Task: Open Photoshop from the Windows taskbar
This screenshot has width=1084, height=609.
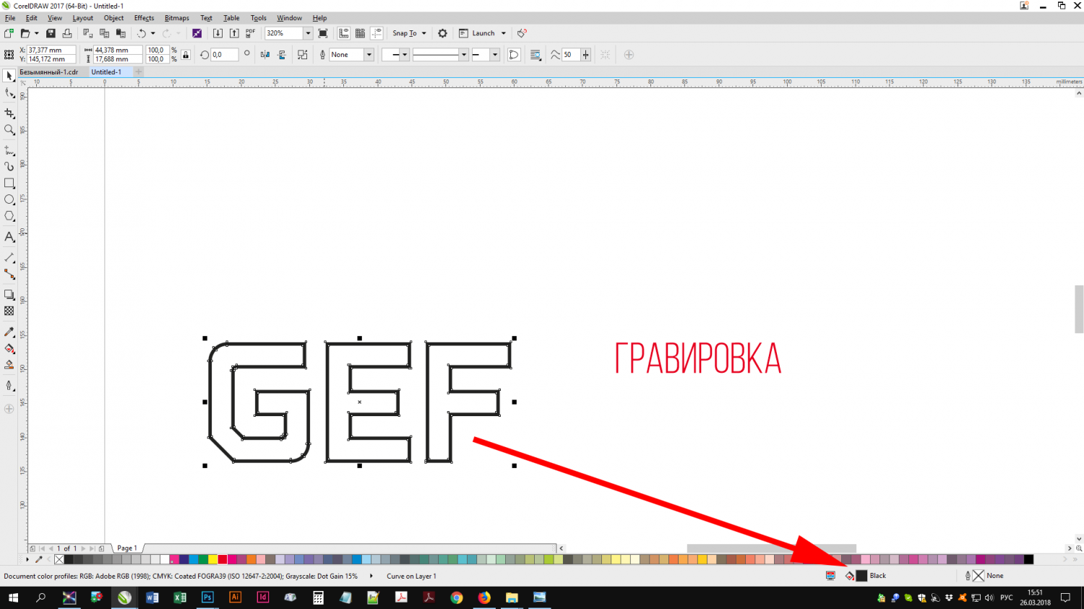Action: [207, 597]
